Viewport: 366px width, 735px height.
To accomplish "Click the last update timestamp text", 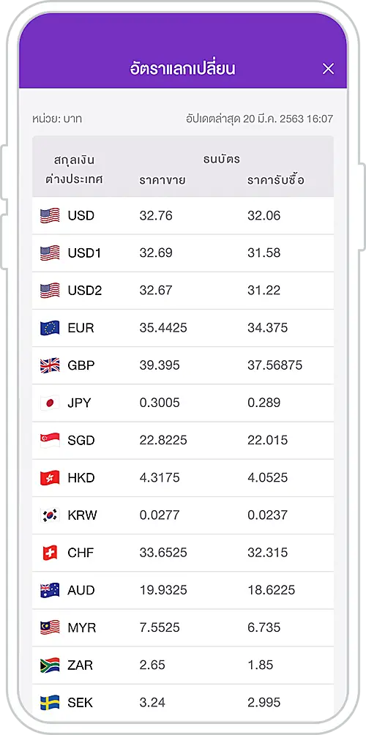I will [260, 119].
